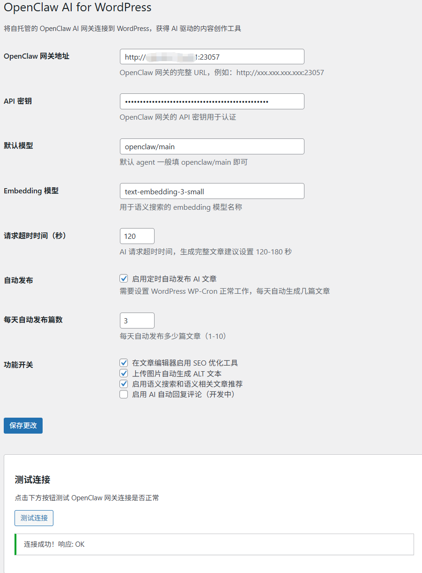The image size is (422, 573).
Task: Disable 启用语义搜索和语义相关文章推荐
Action: point(124,384)
